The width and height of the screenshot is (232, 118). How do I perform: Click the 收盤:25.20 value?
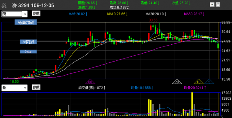181,3
